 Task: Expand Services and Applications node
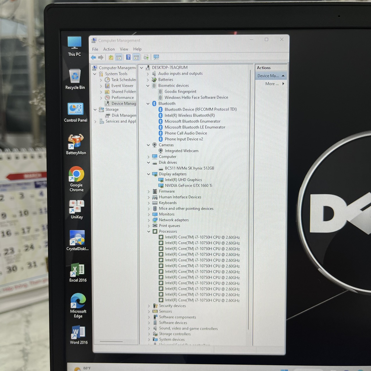pos(95,122)
